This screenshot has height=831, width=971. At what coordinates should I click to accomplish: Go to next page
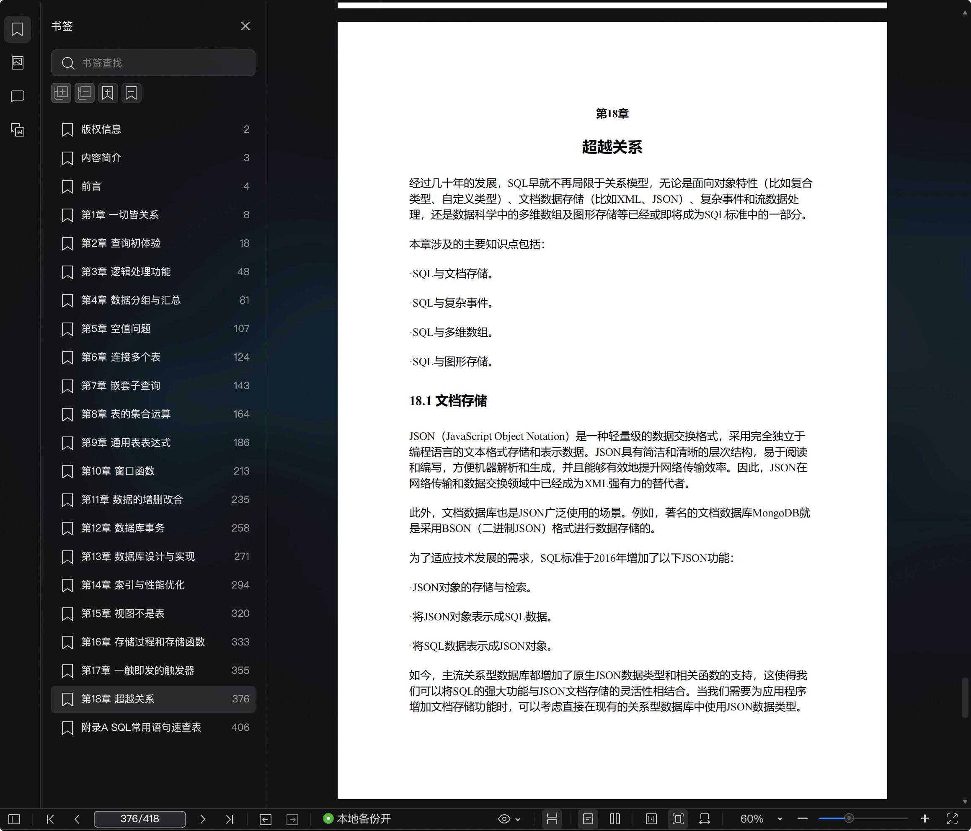pos(202,819)
